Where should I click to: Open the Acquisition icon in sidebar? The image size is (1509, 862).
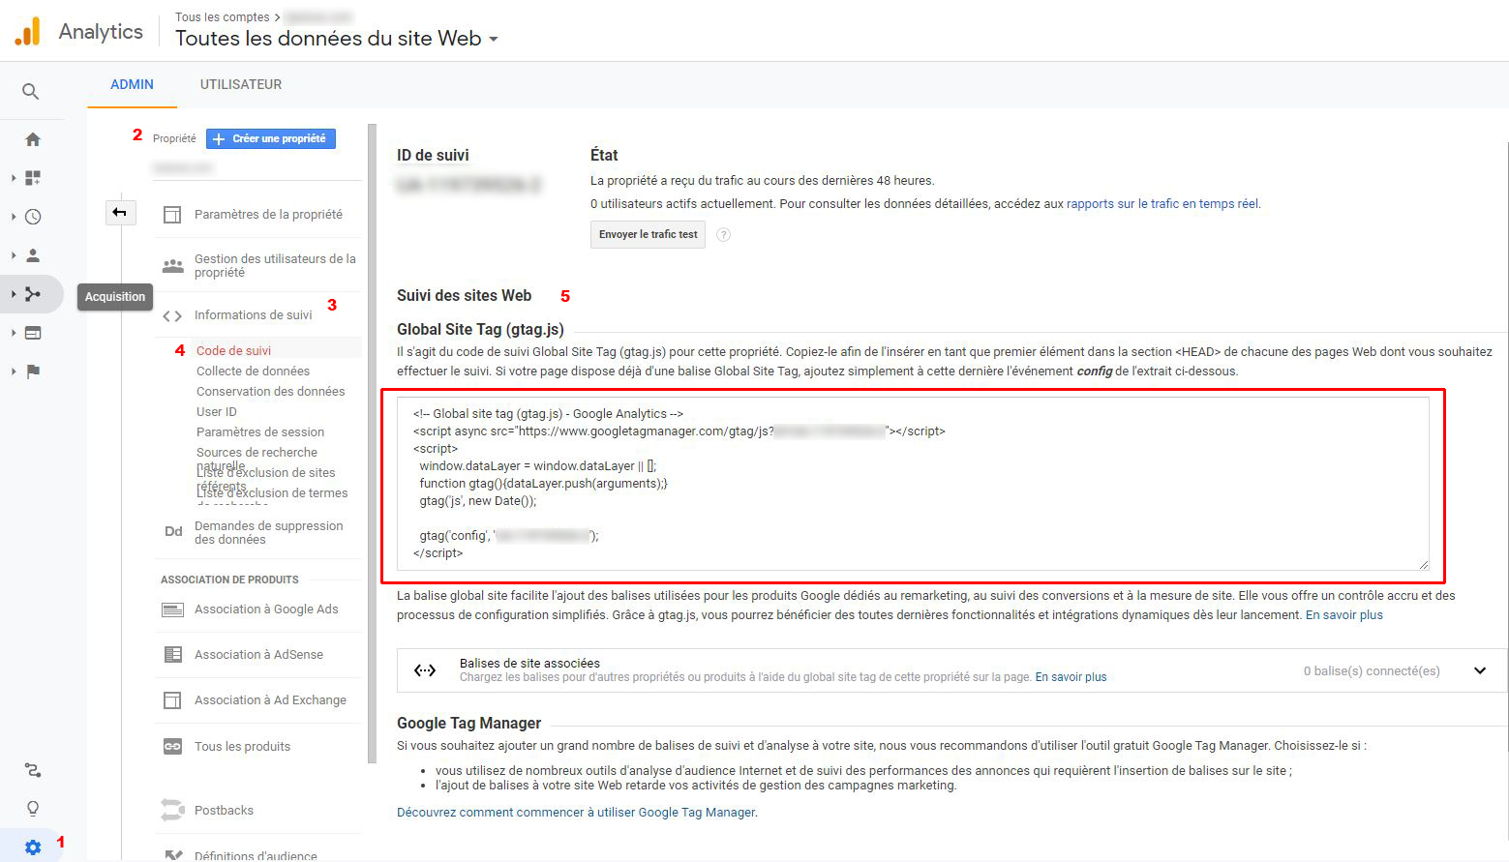pos(33,294)
